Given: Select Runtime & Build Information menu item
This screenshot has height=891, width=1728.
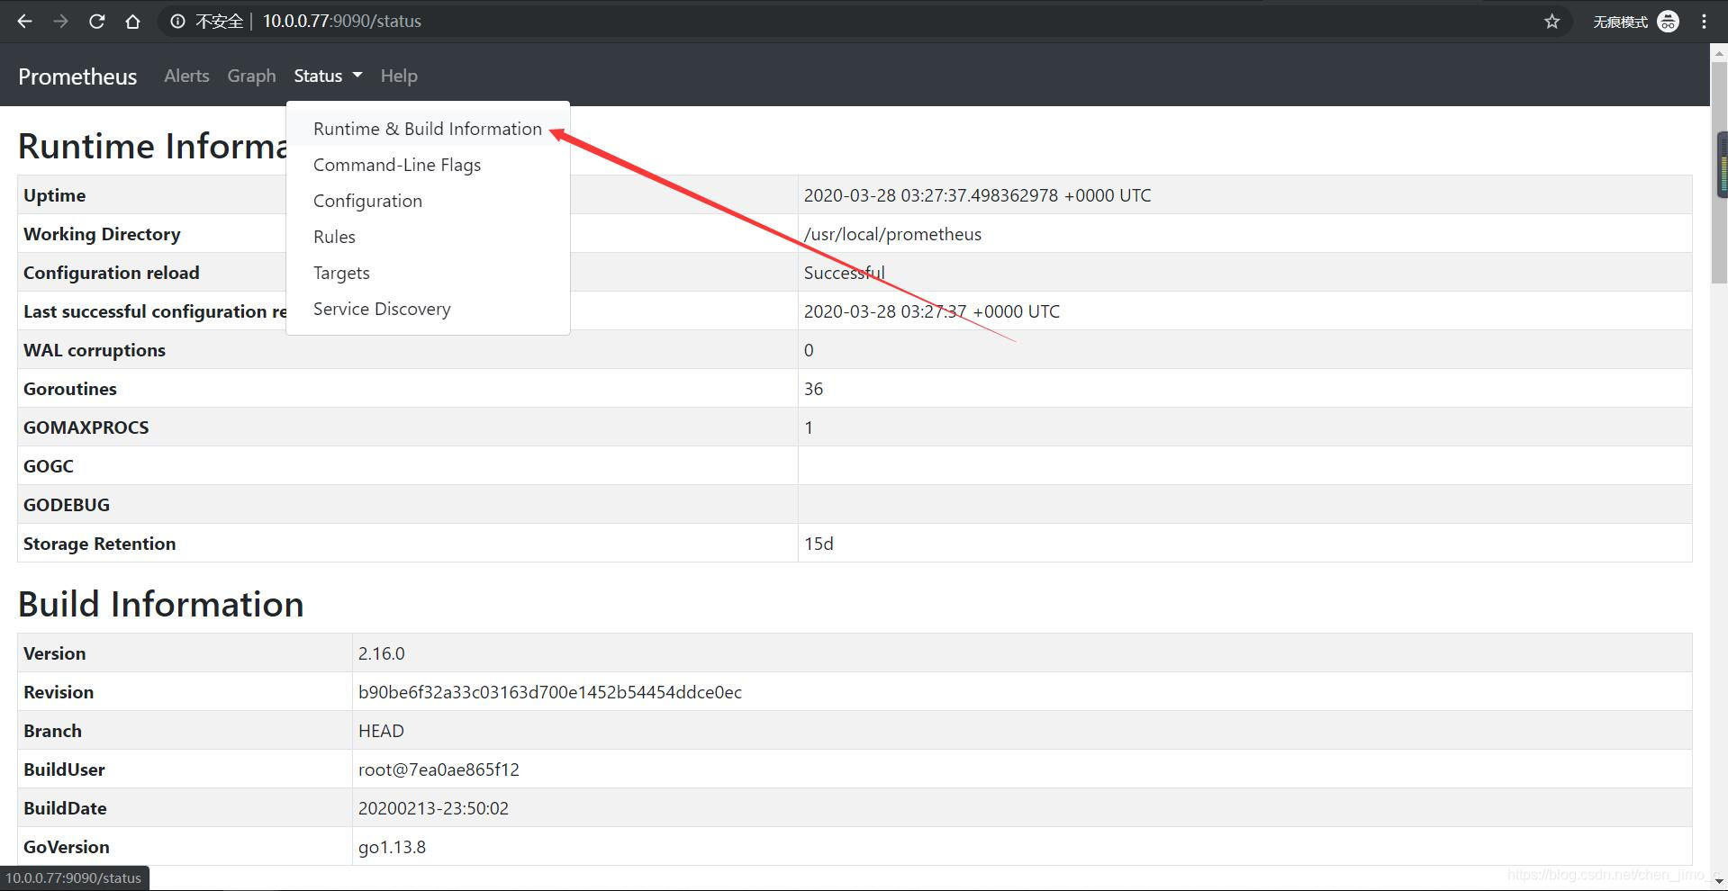Looking at the screenshot, I should pyautogui.click(x=428, y=129).
